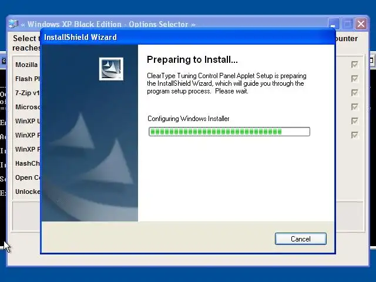Cancel the InstallShield Wizard setup
376x282 pixels.
[300, 239]
